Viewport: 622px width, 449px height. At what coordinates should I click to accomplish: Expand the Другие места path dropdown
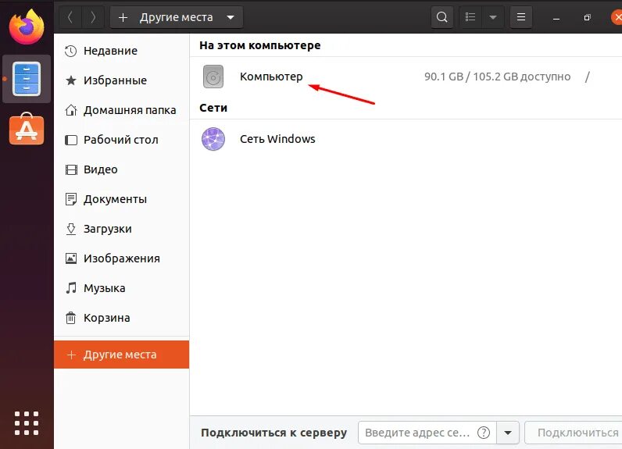(x=230, y=17)
